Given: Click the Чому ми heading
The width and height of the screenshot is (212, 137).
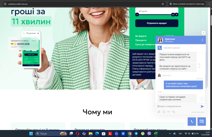Looking at the screenshot, I should coord(97,112).
